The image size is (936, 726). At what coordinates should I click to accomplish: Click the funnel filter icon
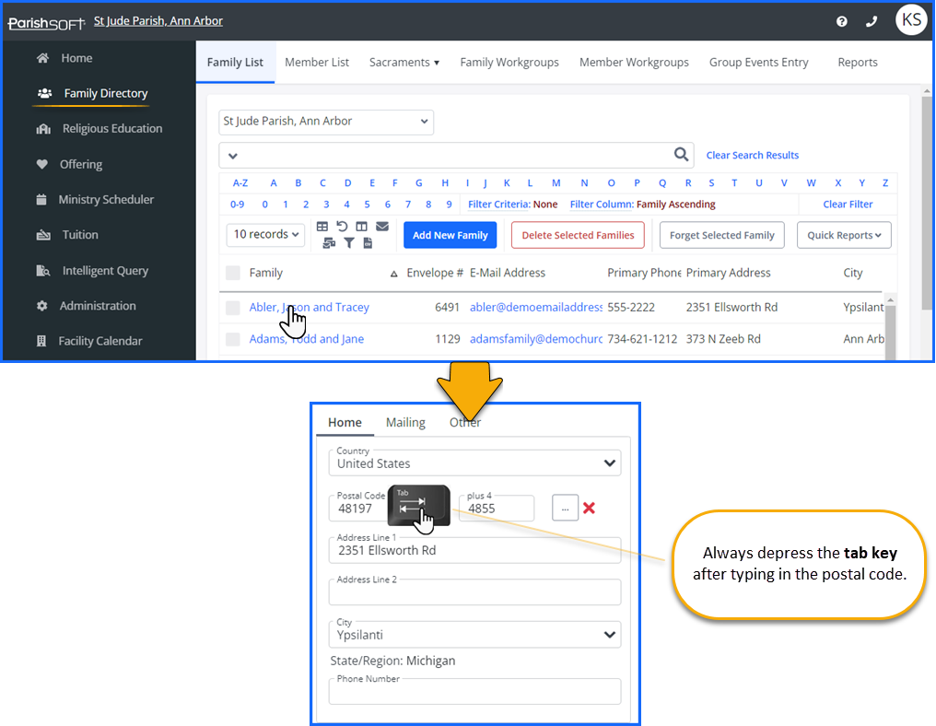coord(348,243)
